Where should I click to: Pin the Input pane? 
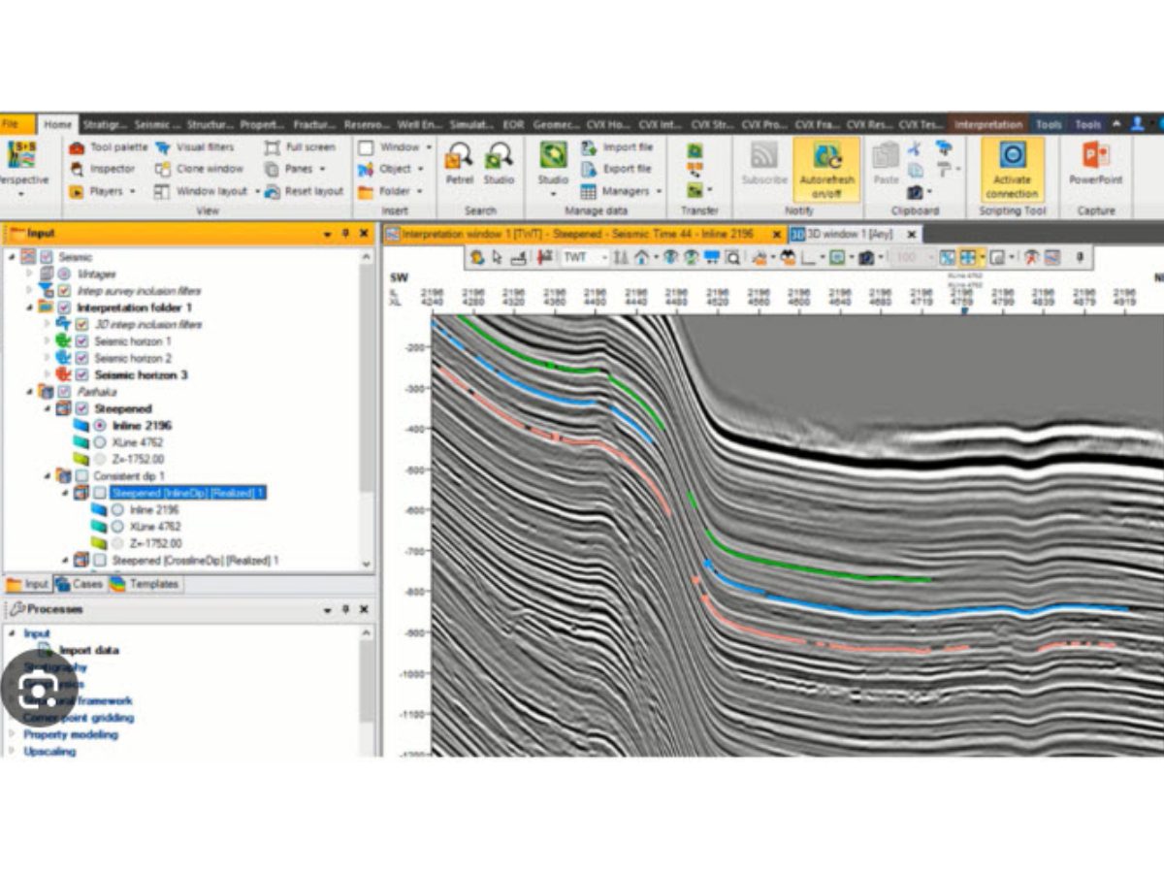[345, 234]
